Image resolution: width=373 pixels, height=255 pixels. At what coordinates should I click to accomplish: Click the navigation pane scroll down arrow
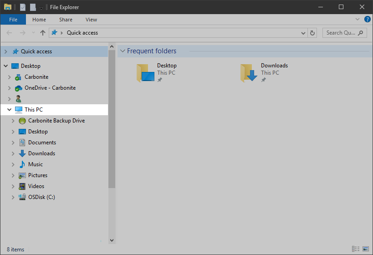tap(112, 240)
